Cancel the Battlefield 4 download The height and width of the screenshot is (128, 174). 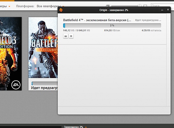click(71, 36)
